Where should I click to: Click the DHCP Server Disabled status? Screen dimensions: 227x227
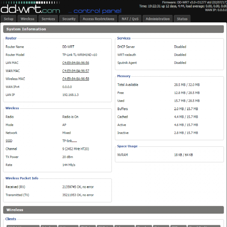180,47
